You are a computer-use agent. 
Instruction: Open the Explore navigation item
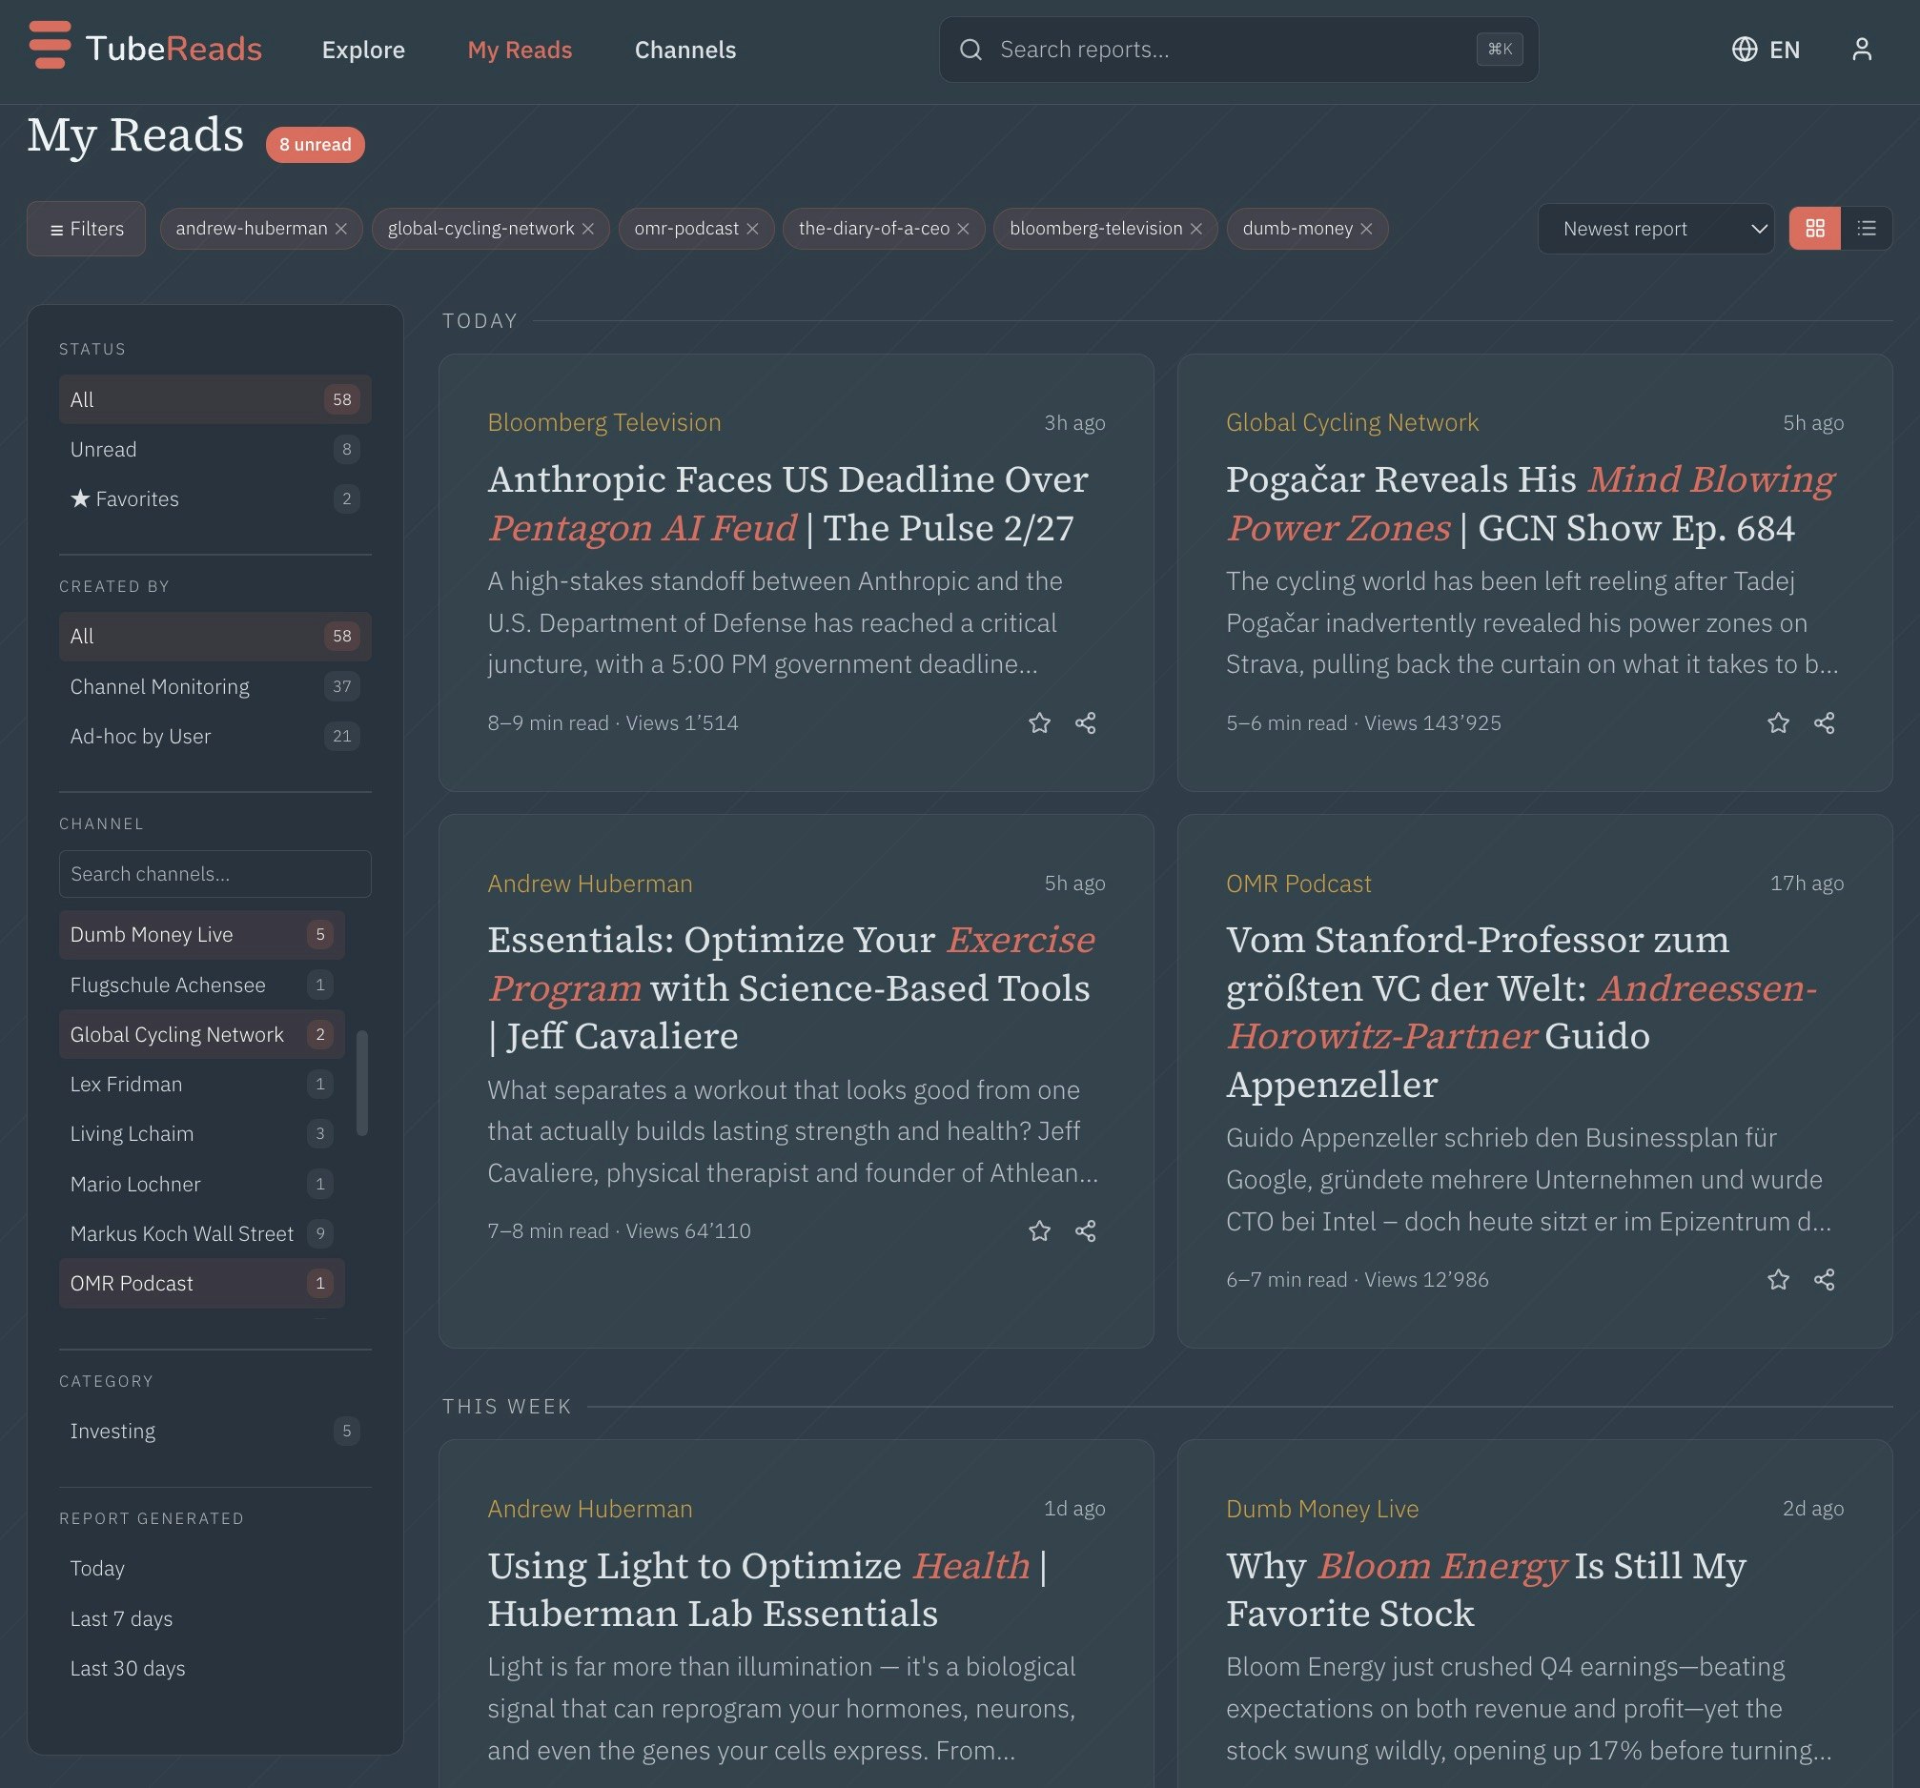tap(363, 50)
